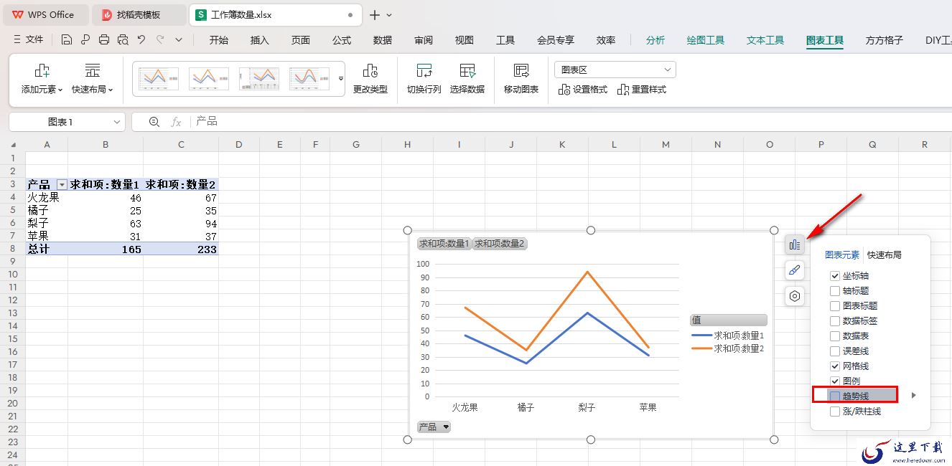This screenshot has height=466, width=952.
Task: Open the 插入 ribbon tab
Action: click(x=260, y=40)
